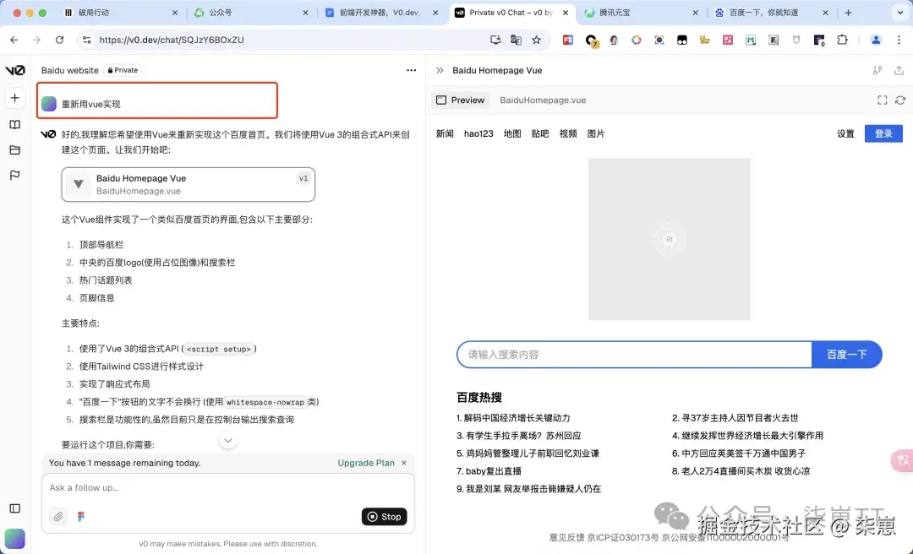Open the tab search dropdown arrow
The image size is (913, 554).
pyautogui.click(x=900, y=12)
